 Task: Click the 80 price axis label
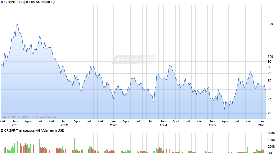tap(270, 67)
